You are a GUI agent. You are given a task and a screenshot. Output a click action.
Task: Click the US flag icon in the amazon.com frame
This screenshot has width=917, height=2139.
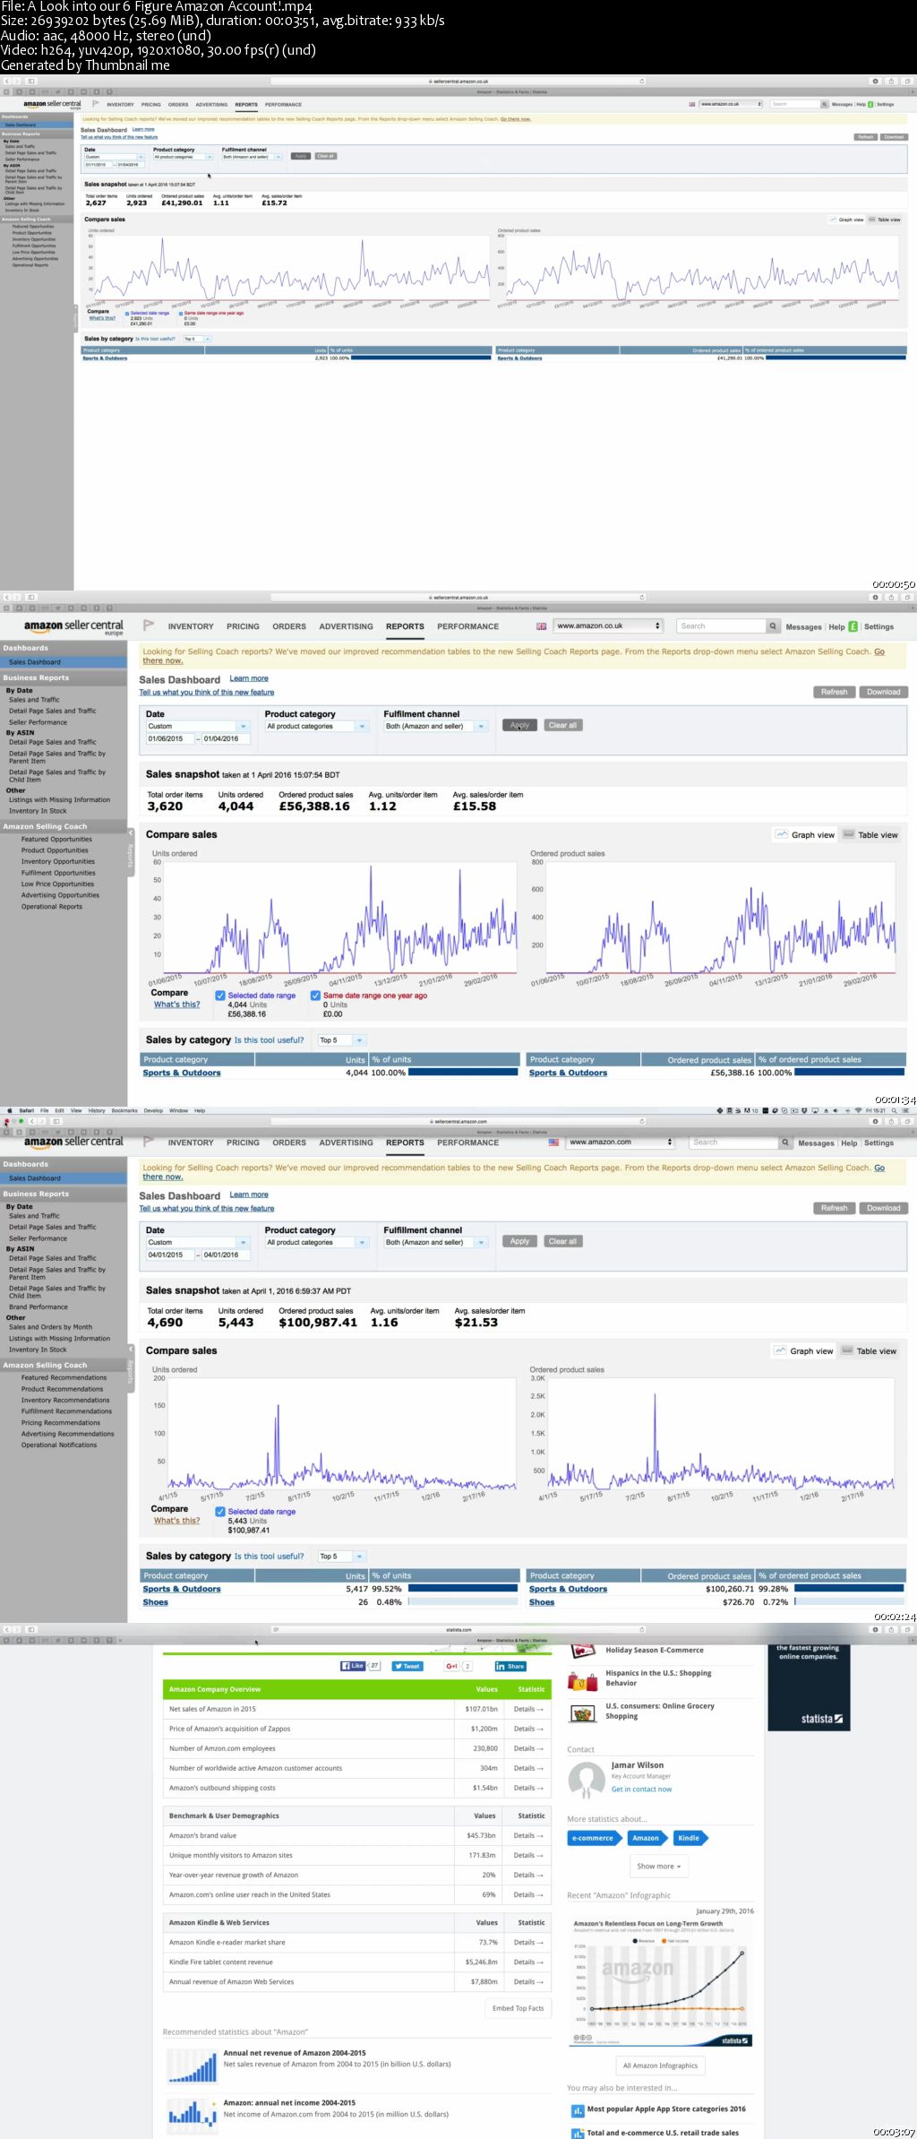(553, 1143)
